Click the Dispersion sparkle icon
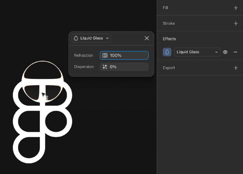This screenshot has width=243, height=174. [105, 67]
